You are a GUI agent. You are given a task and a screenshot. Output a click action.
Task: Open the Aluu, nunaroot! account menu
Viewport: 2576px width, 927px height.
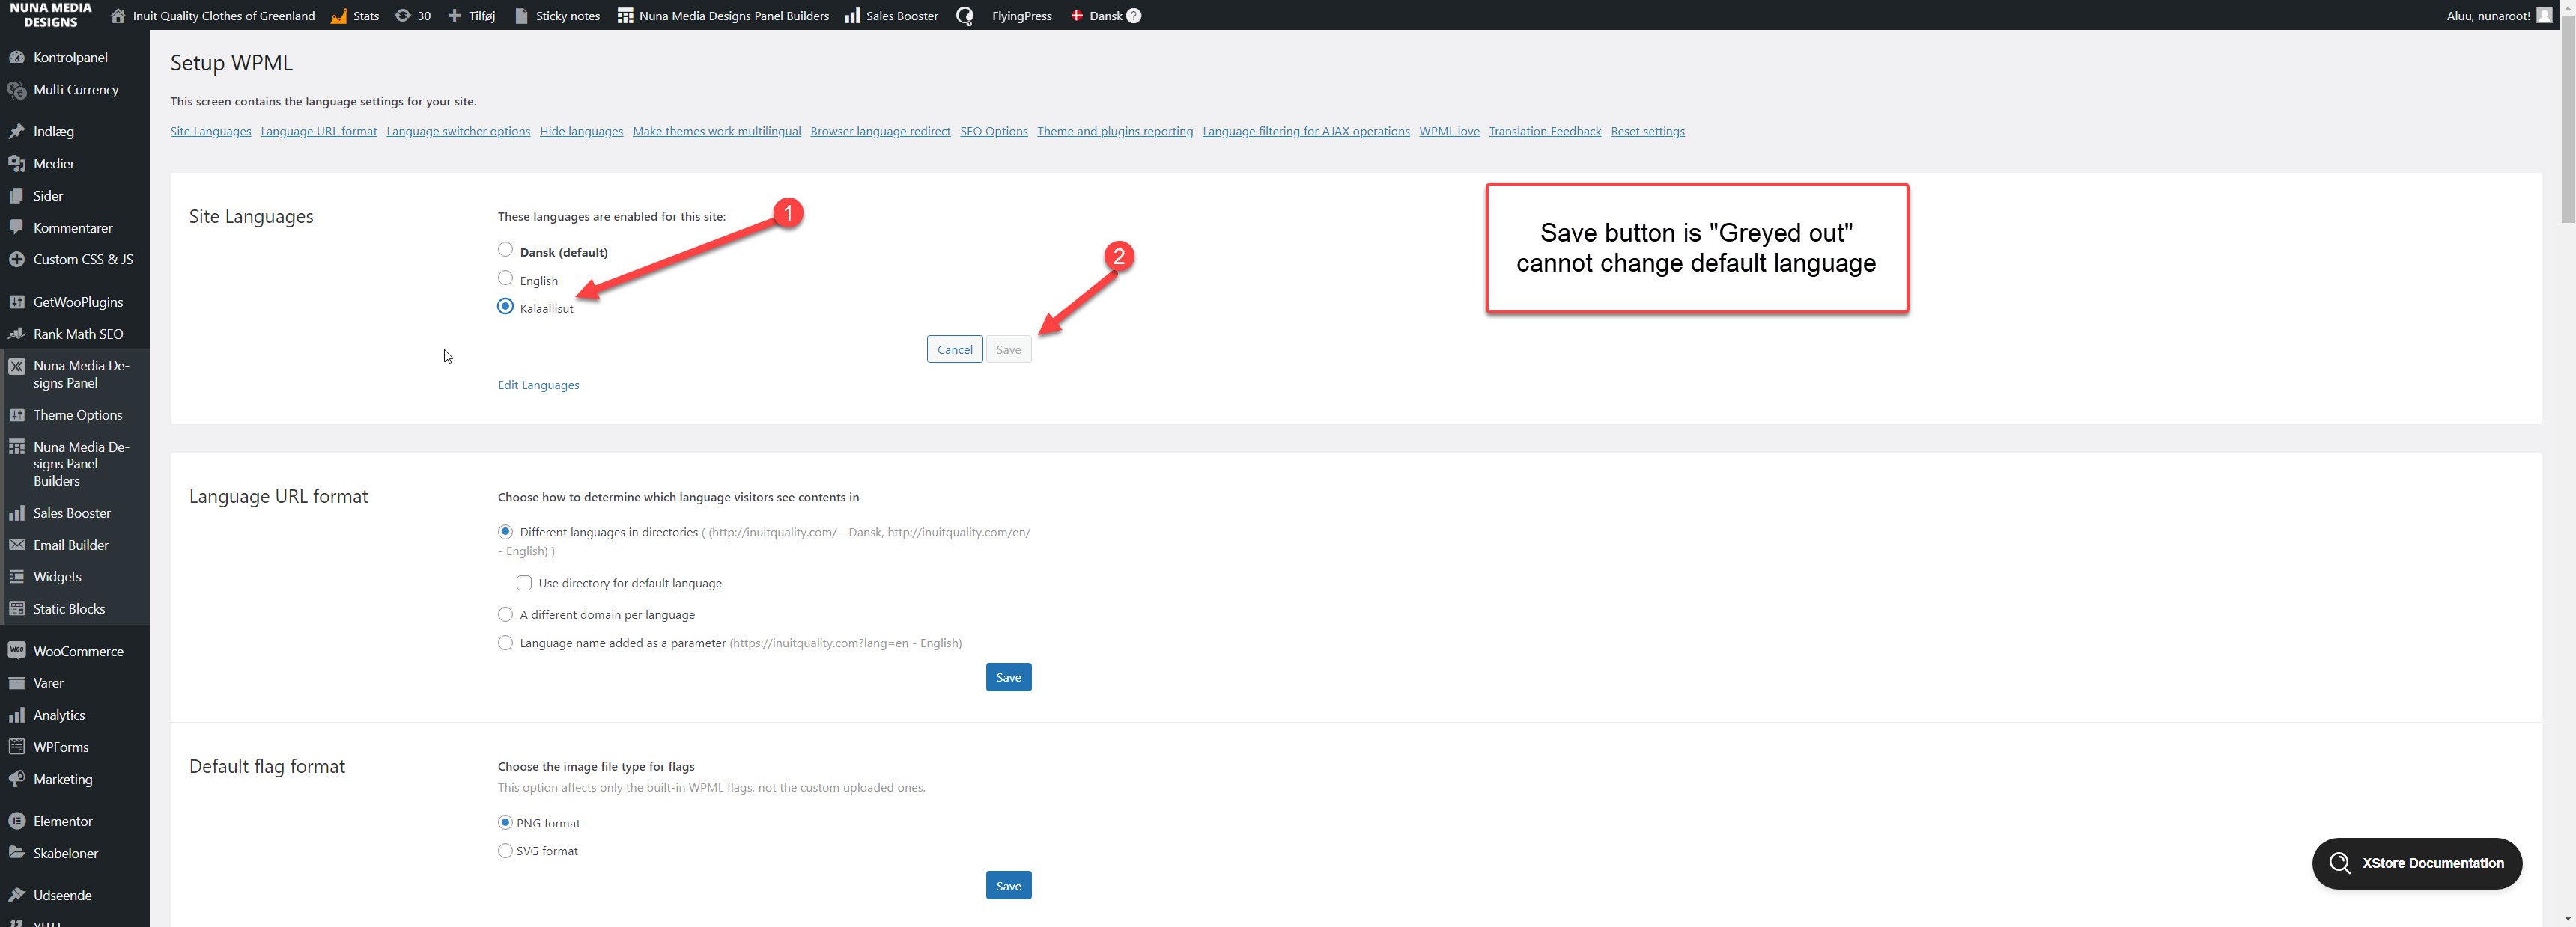pyautogui.click(x=2497, y=15)
